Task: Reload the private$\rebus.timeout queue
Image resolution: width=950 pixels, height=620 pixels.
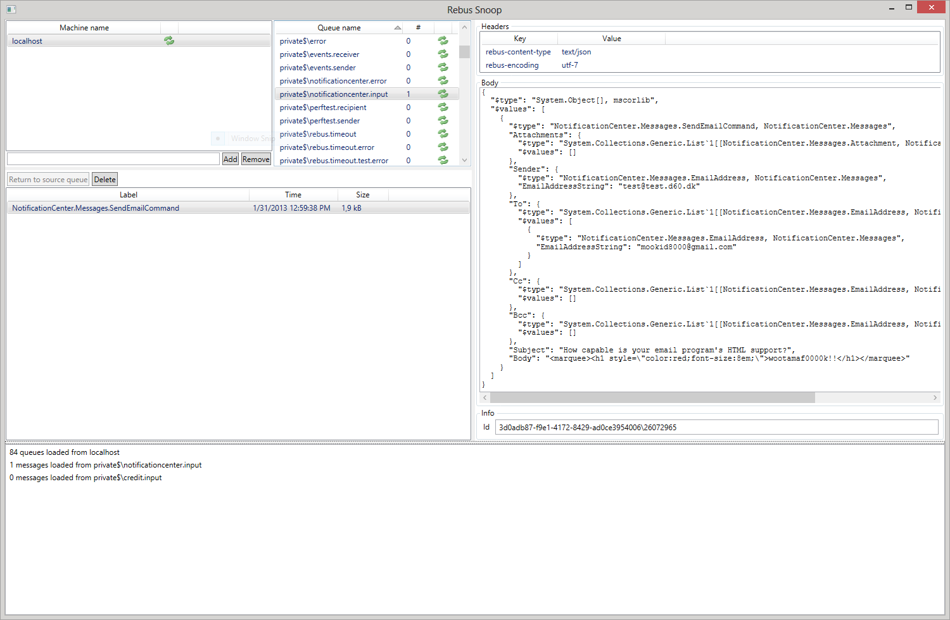Action: click(x=443, y=133)
